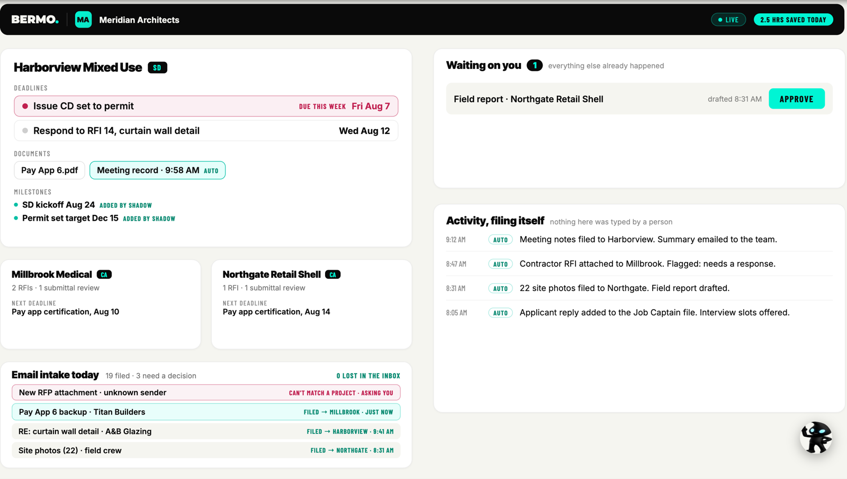The width and height of the screenshot is (847, 479).
Task: Select the SD kickoff Aug 24 milestone
Action: [x=58, y=205]
